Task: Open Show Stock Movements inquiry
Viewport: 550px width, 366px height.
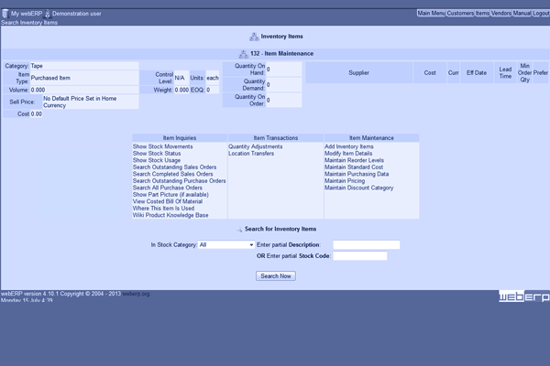Action: [163, 146]
